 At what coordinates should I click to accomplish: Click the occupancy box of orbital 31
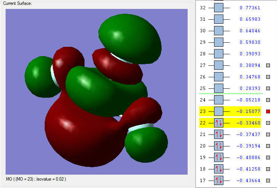(219, 19)
